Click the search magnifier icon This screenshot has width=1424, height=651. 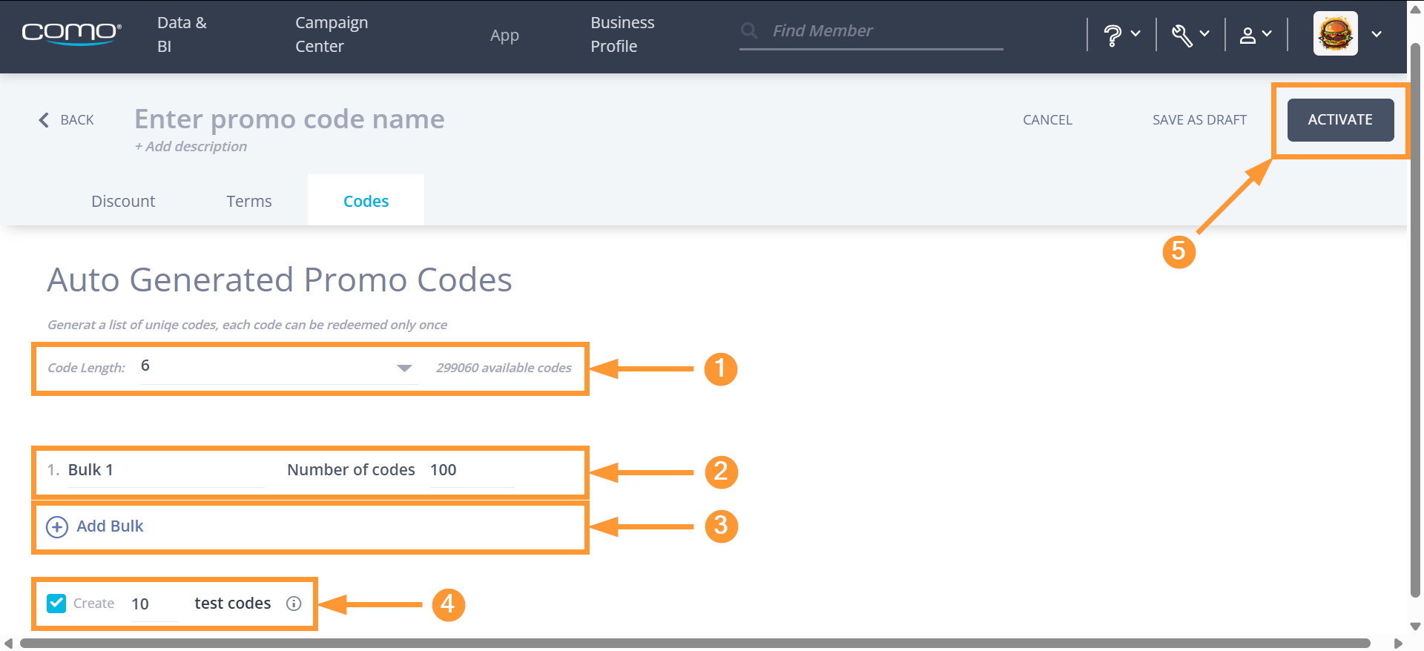[749, 30]
